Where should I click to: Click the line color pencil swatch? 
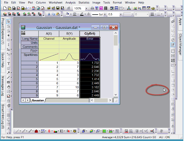pyautogui.click(x=82, y=14)
